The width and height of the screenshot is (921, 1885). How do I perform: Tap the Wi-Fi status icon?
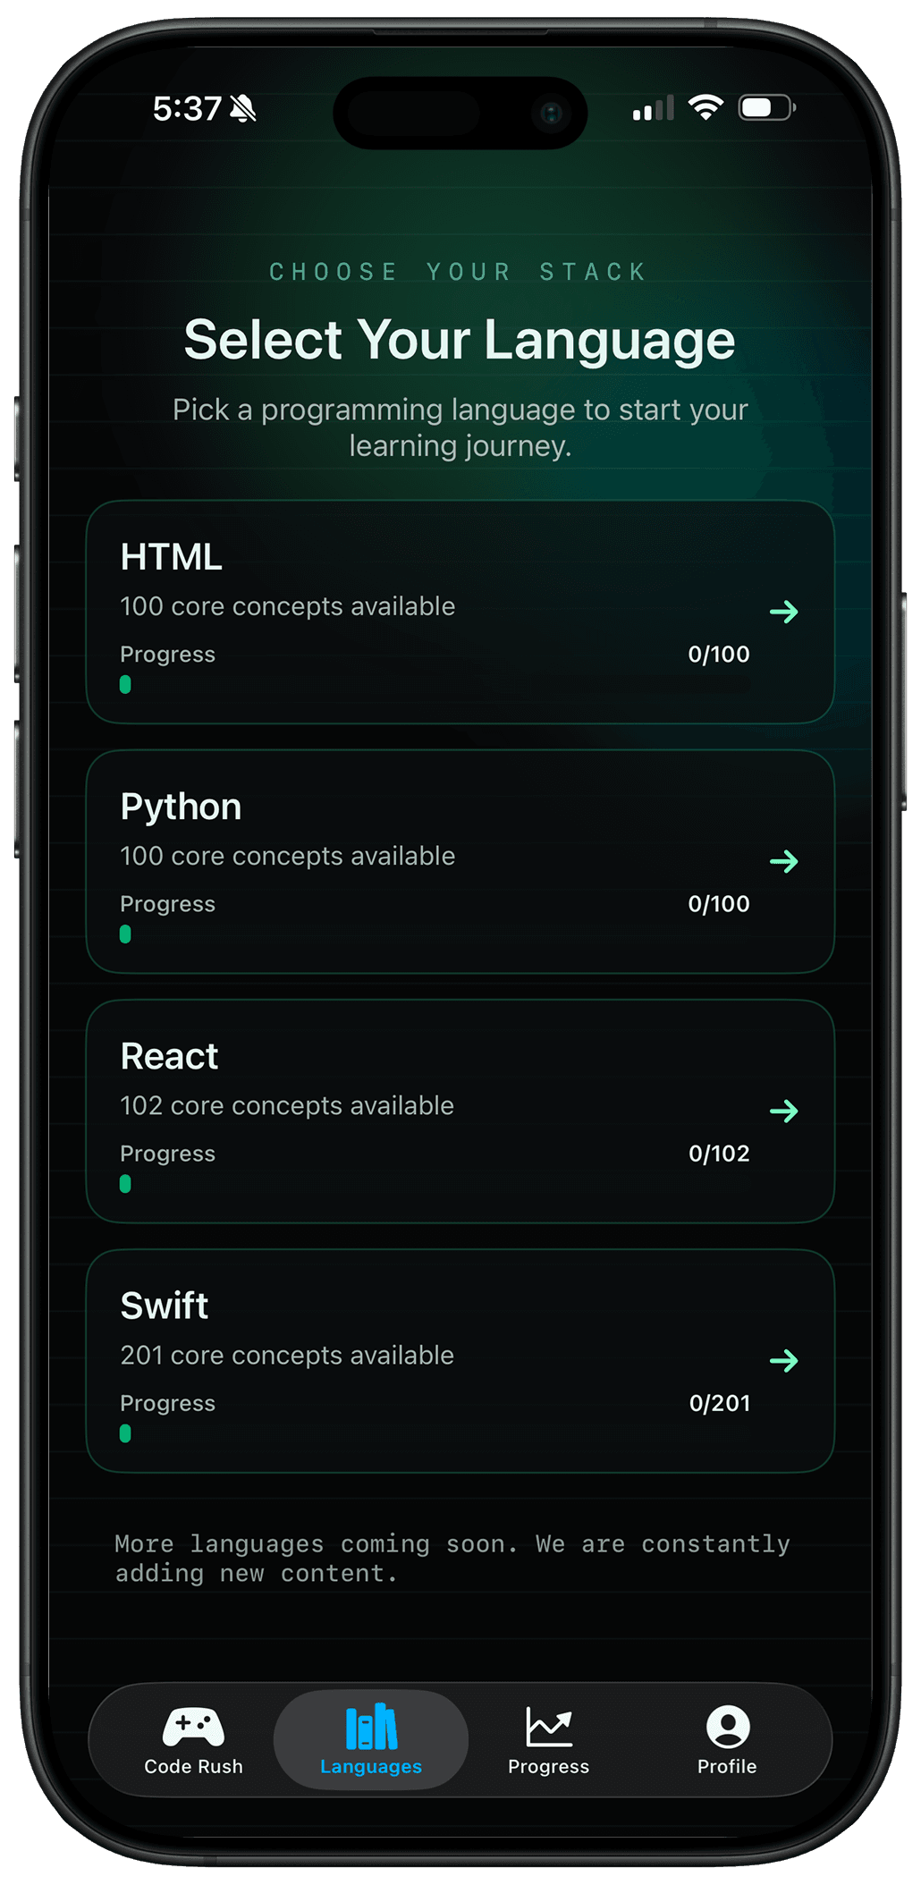click(706, 108)
